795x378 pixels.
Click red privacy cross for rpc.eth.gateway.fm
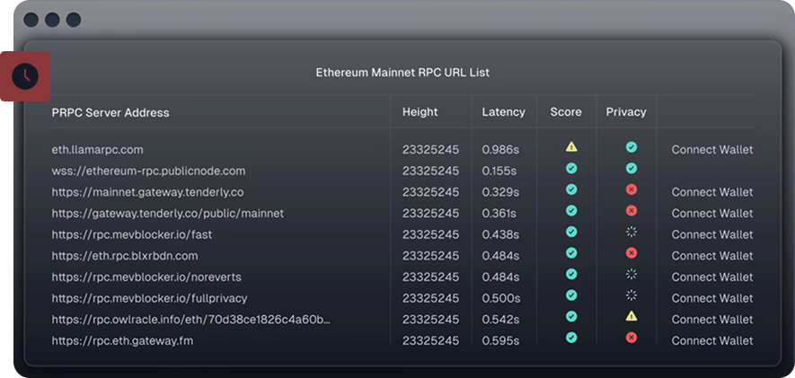click(632, 338)
